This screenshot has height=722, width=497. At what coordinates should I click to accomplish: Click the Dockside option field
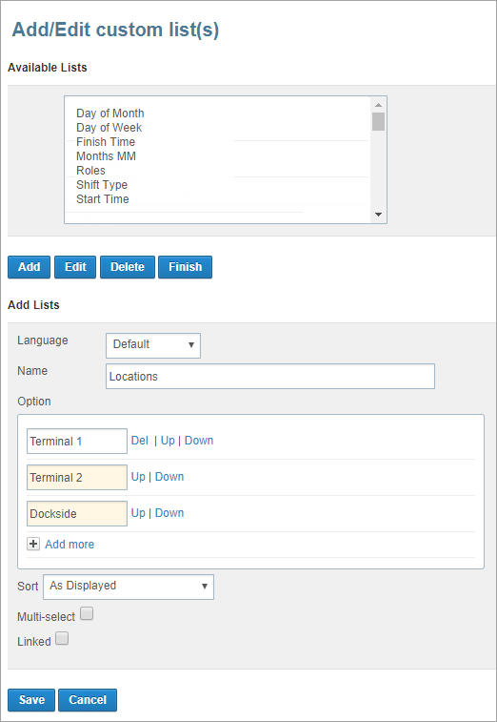click(x=77, y=513)
